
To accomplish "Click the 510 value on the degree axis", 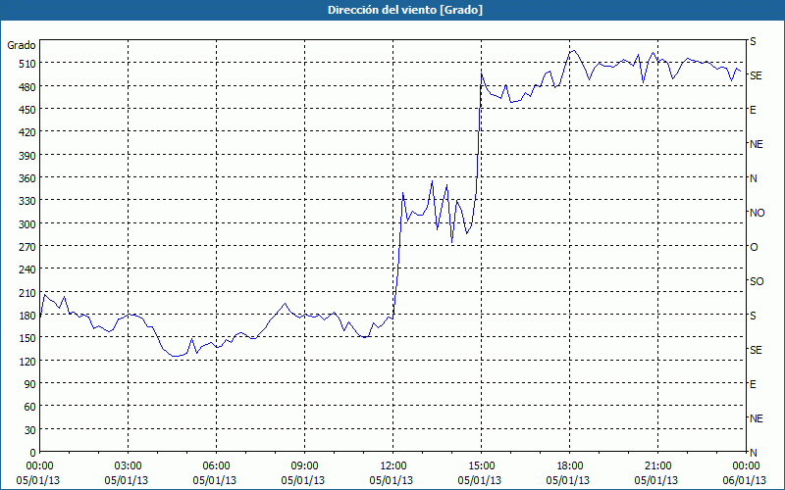I will (x=28, y=64).
